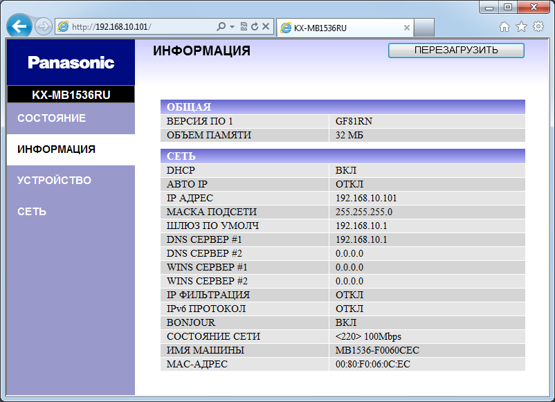Click the АВТО IP row label

(188, 184)
